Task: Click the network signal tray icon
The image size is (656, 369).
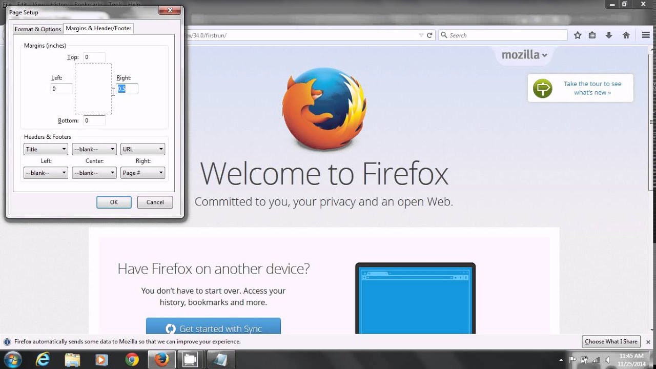Action: point(596,360)
